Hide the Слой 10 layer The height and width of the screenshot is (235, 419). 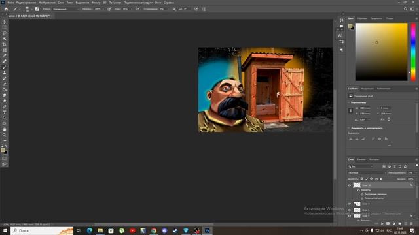point(350,185)
